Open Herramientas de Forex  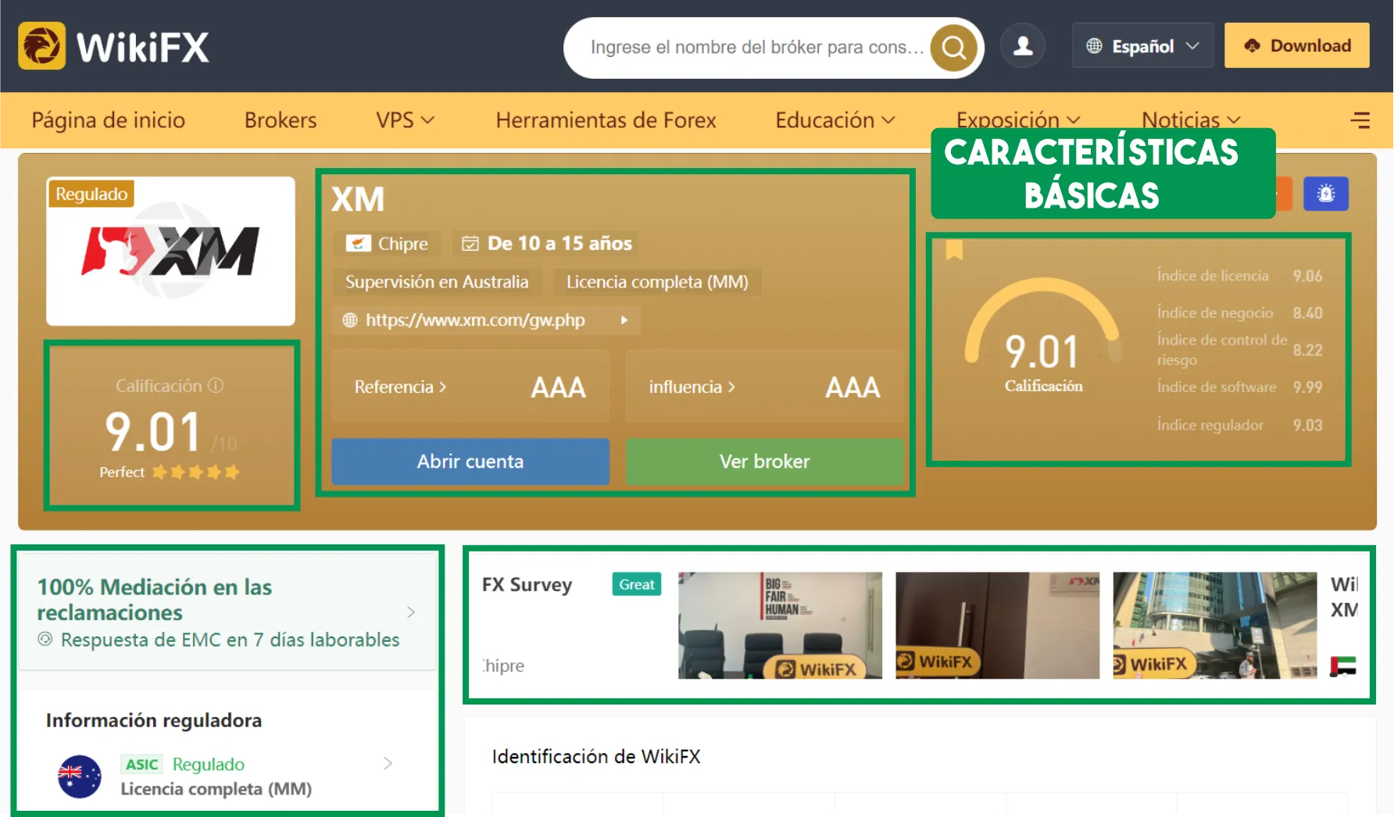tap(606, 120)
